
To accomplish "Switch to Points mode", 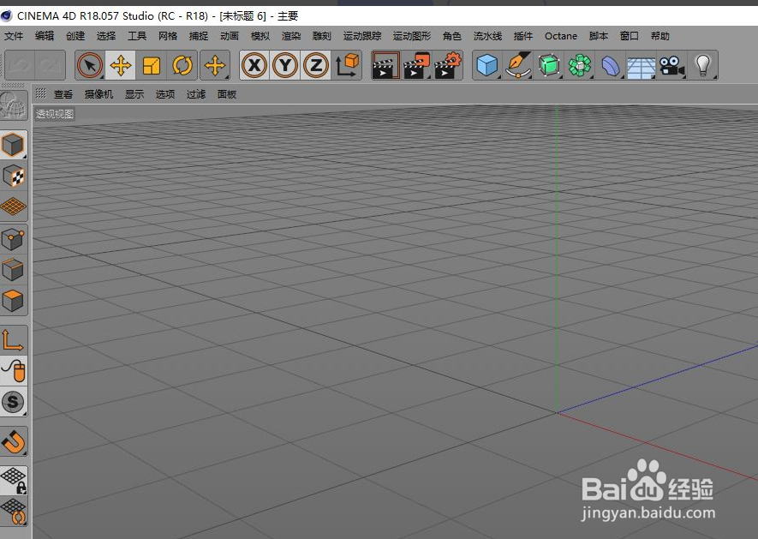I will pos(14,238).
